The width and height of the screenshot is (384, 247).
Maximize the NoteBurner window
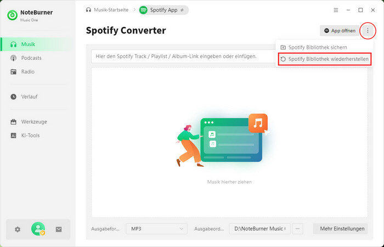[360, 10]
